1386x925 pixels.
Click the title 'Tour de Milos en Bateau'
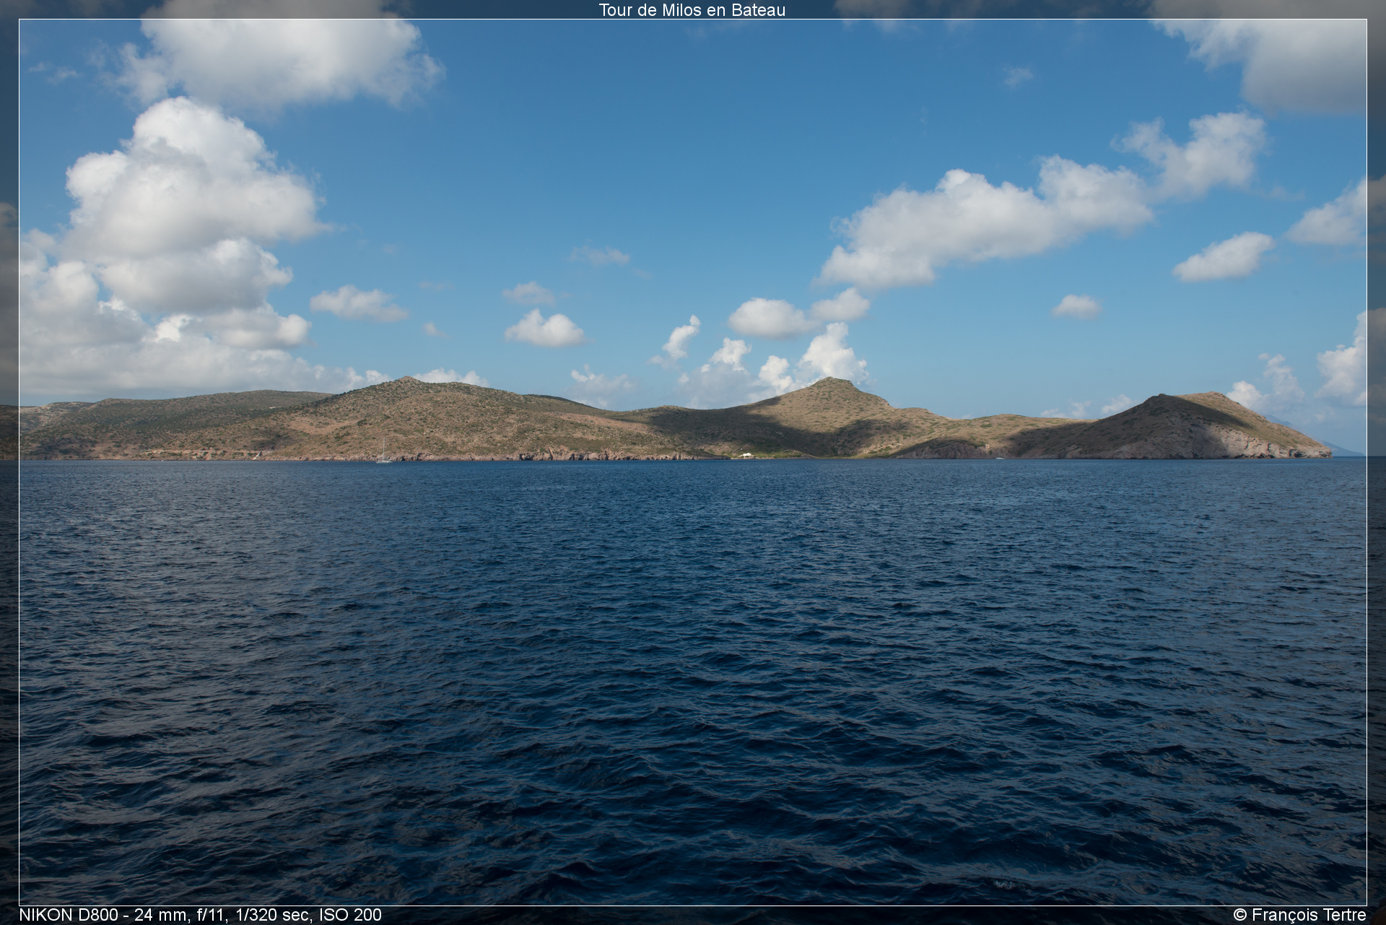pyautogui.click(x=692, y=10)
